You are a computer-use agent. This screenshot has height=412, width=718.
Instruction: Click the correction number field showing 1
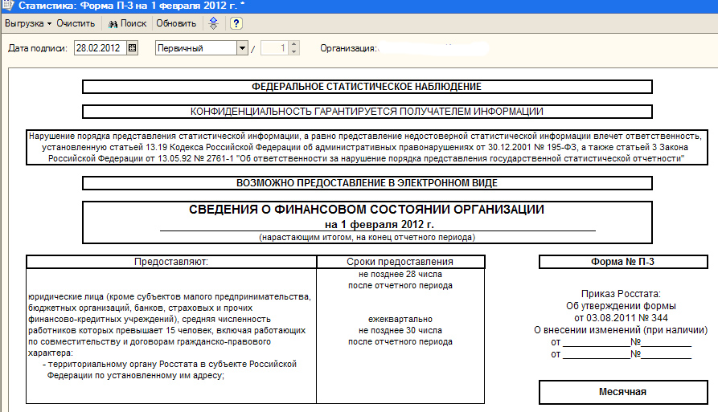point(275,48)
